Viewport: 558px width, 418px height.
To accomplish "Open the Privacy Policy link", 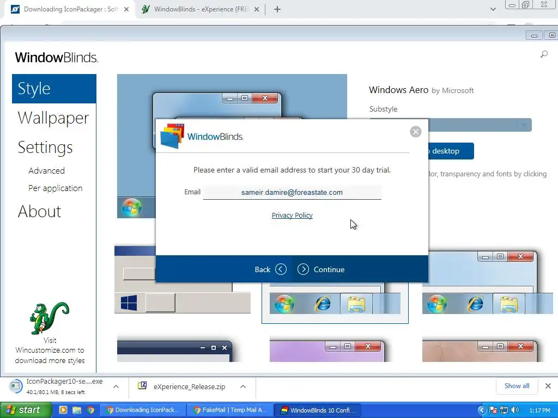I will (x=292, y=215).
